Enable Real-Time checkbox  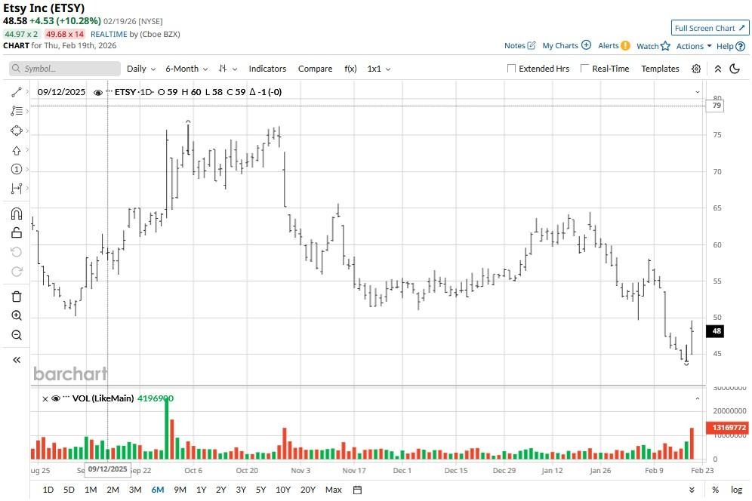coord(584,69)
